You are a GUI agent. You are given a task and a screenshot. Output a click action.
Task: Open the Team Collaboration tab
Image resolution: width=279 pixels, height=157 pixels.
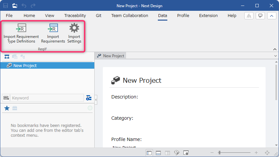click(130, 16)
